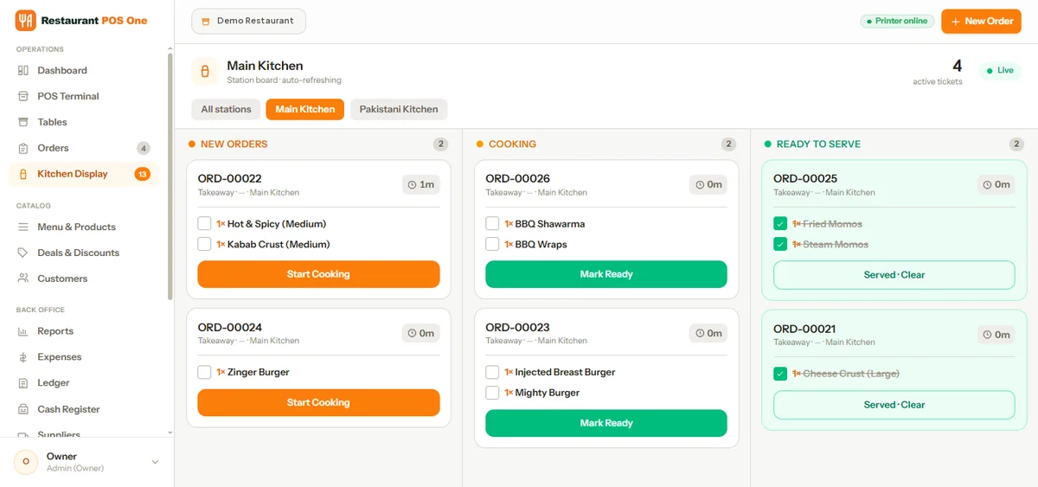
Task: Click the Main Kitchen station header icon
Action: (205, 72)
